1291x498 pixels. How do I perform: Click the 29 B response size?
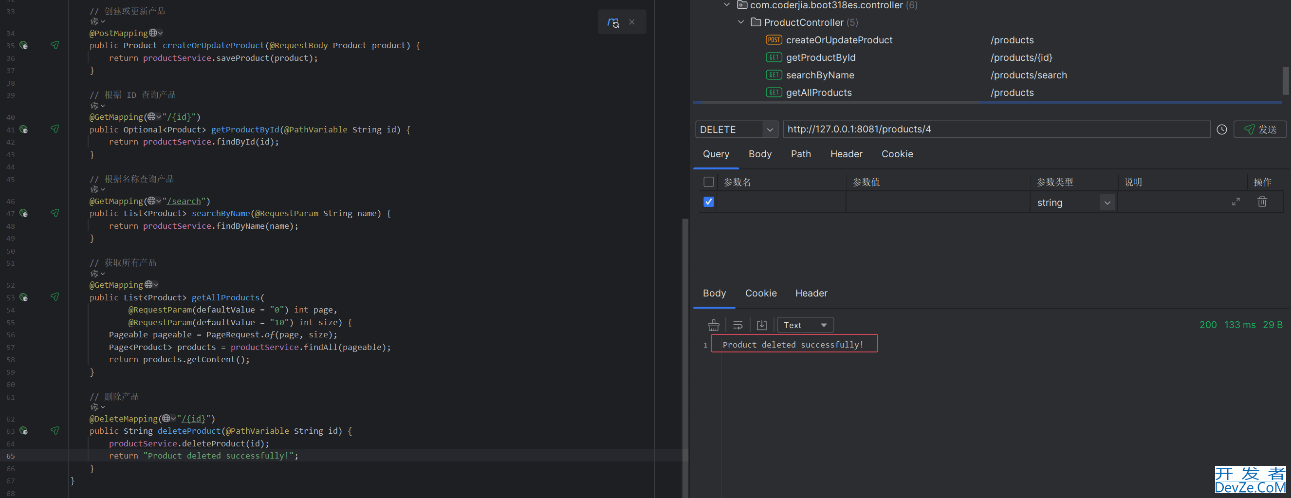click(1272, 325)
